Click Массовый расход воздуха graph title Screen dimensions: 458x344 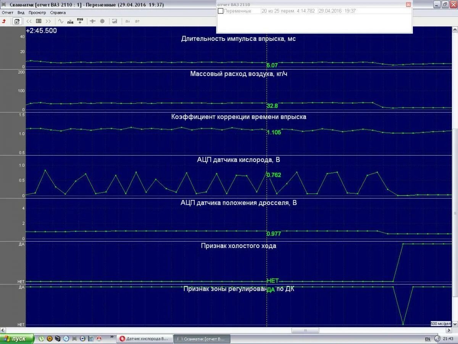[239, 74]
